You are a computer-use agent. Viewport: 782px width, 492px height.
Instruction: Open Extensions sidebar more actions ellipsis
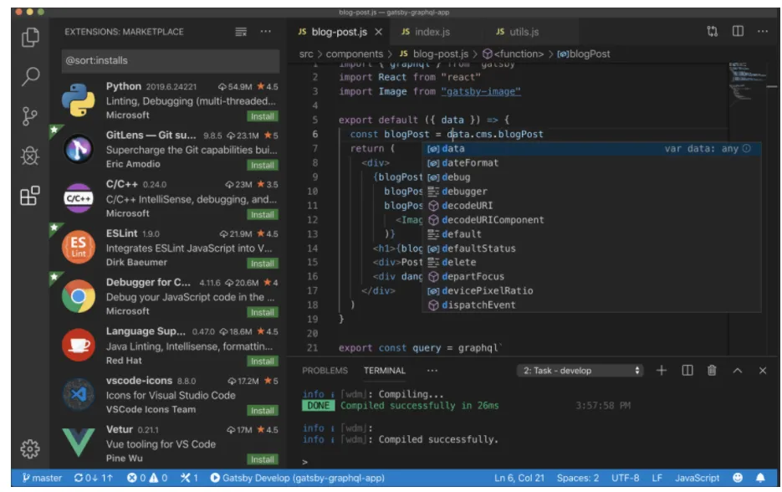click(x=266, y=32)
